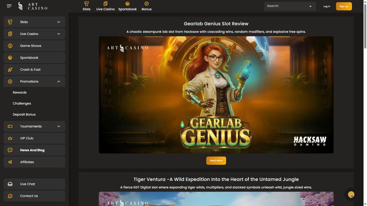Click the Tiger Ventura article title
This screenshot has height=206, width=367.
point(216,179)
